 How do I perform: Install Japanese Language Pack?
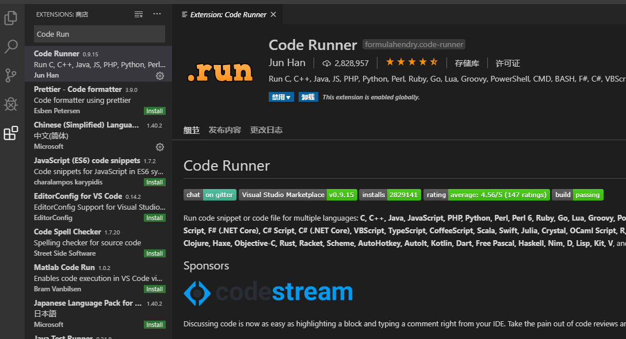tap(155, 325)
